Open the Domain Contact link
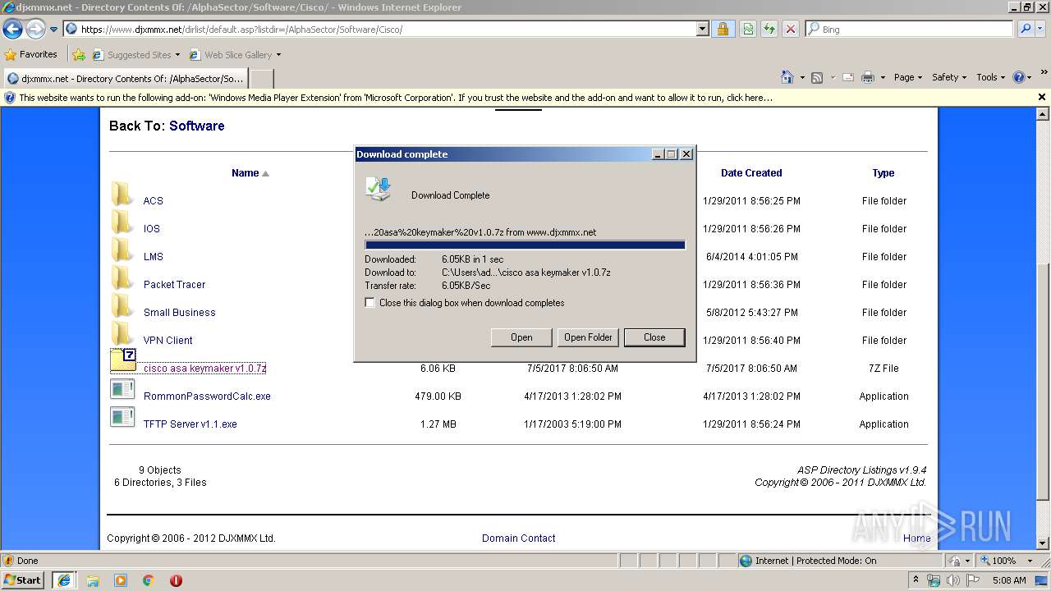Image resolution: width=1051 pixels, height=591 pixels. pos(519,538)
